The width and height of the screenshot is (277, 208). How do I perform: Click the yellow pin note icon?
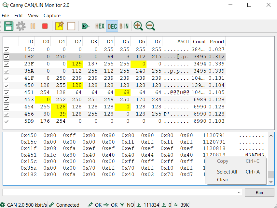coord(60,26)
